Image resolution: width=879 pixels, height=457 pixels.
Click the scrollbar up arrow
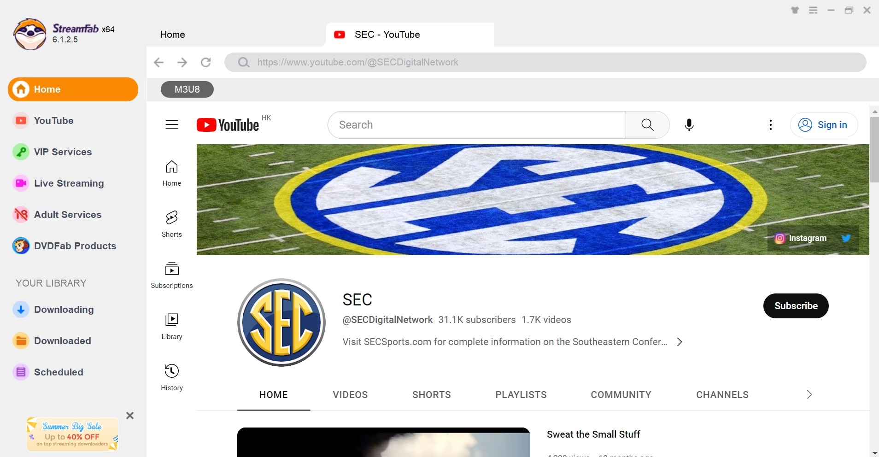(x=874, y=111)
